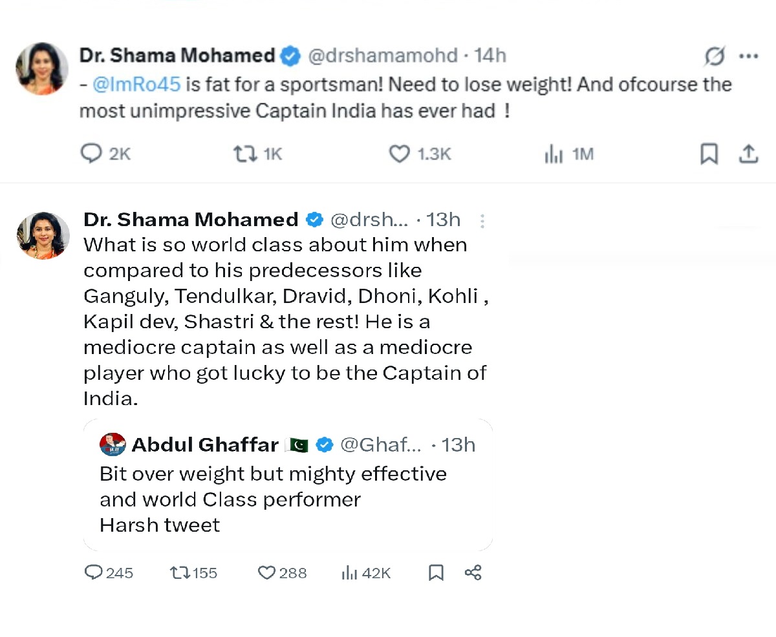776x637 pixels.
Task: Click Dr. Shama Mohamed name on second tweet
Action: pyautogui.click(x=191, y=220)
